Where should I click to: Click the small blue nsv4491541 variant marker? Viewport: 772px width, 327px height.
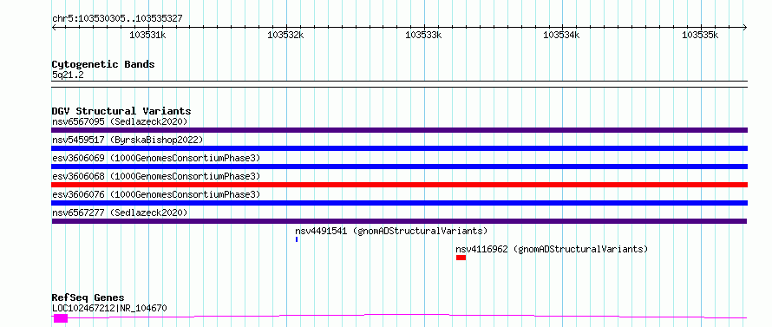pos(297,239)
